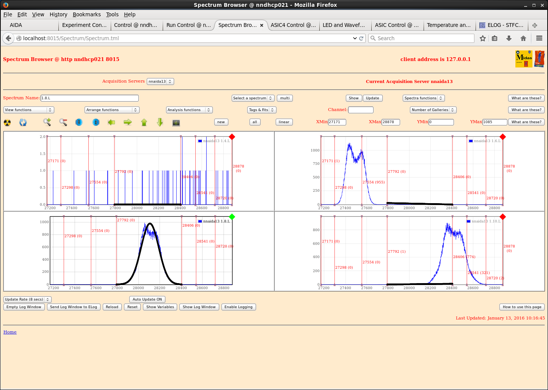The width and height of the screenshot is (548, 390).
Task: Click red diamond marker on 1.6.L plot
Action: coord(503,137)
